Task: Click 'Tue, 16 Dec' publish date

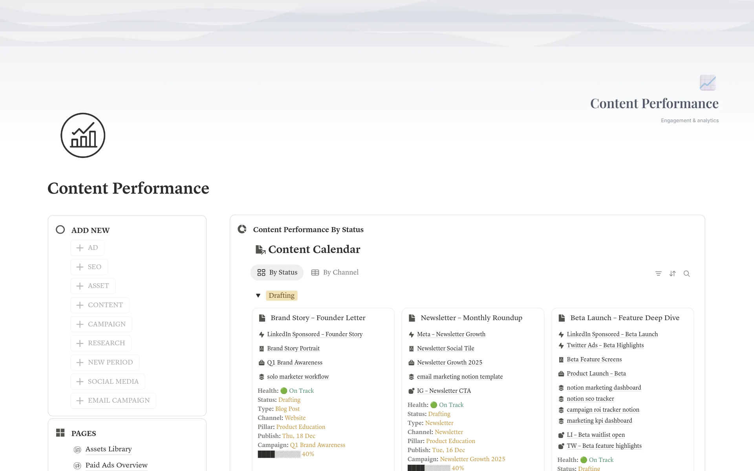Action: (x=448, y=451)
